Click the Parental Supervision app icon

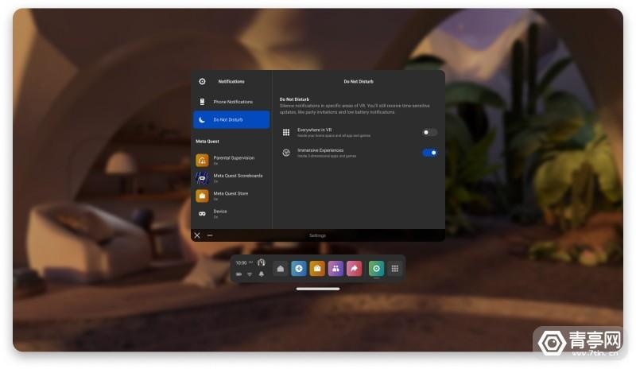click(202, 161)
